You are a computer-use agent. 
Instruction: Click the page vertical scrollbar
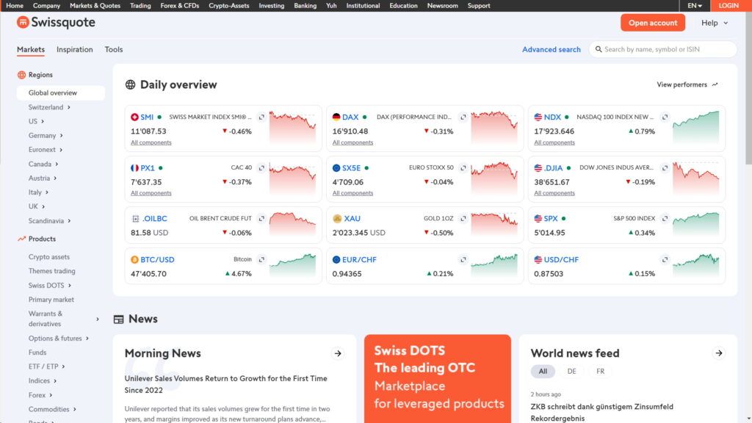point(748,87)
